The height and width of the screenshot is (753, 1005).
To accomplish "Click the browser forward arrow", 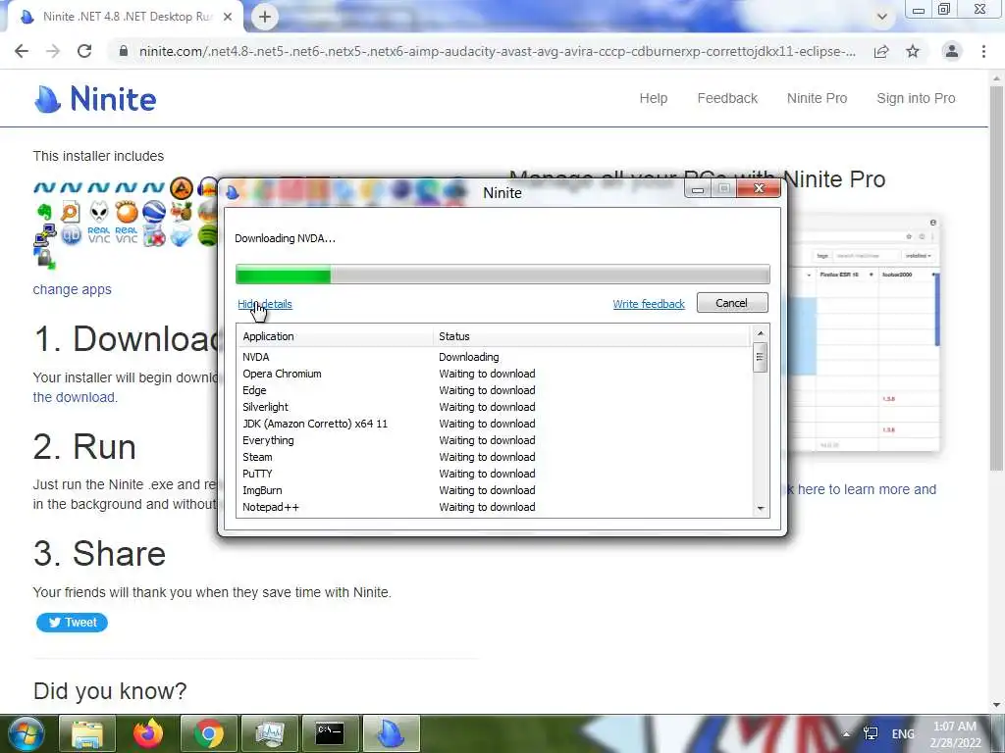I will click(53, 51).
